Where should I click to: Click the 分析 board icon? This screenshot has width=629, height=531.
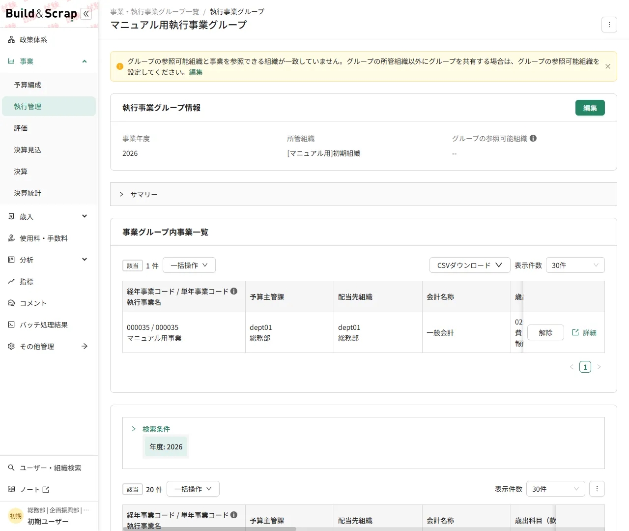(11, 260)
